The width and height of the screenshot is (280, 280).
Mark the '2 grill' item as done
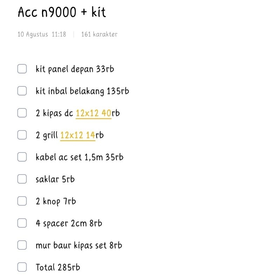pos(22,135)
